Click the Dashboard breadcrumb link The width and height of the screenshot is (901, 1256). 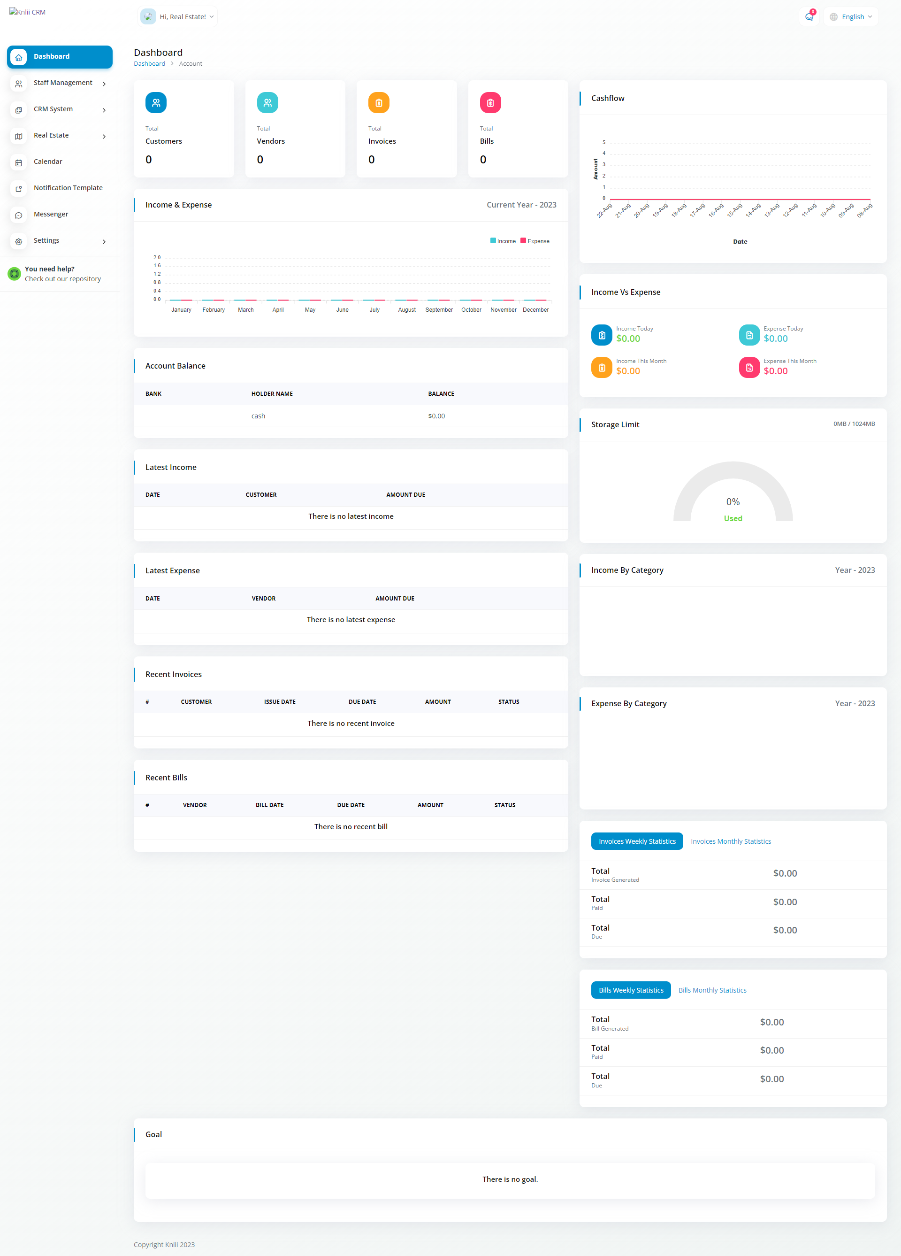[x=149, y=64]
